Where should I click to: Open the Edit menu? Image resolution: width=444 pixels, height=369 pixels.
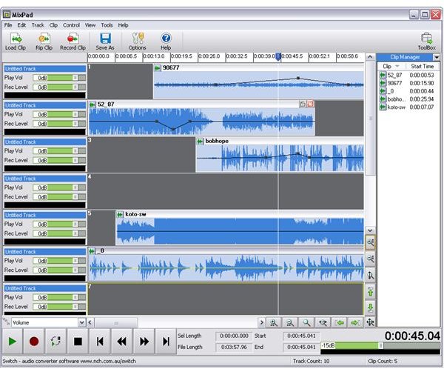[x=21, y=25]
